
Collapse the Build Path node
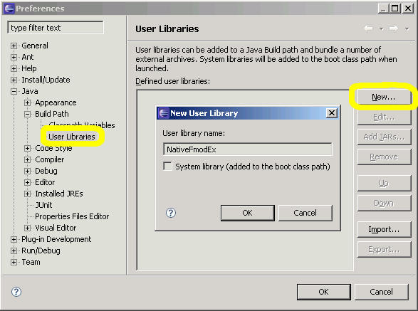[x=27, y=114]
